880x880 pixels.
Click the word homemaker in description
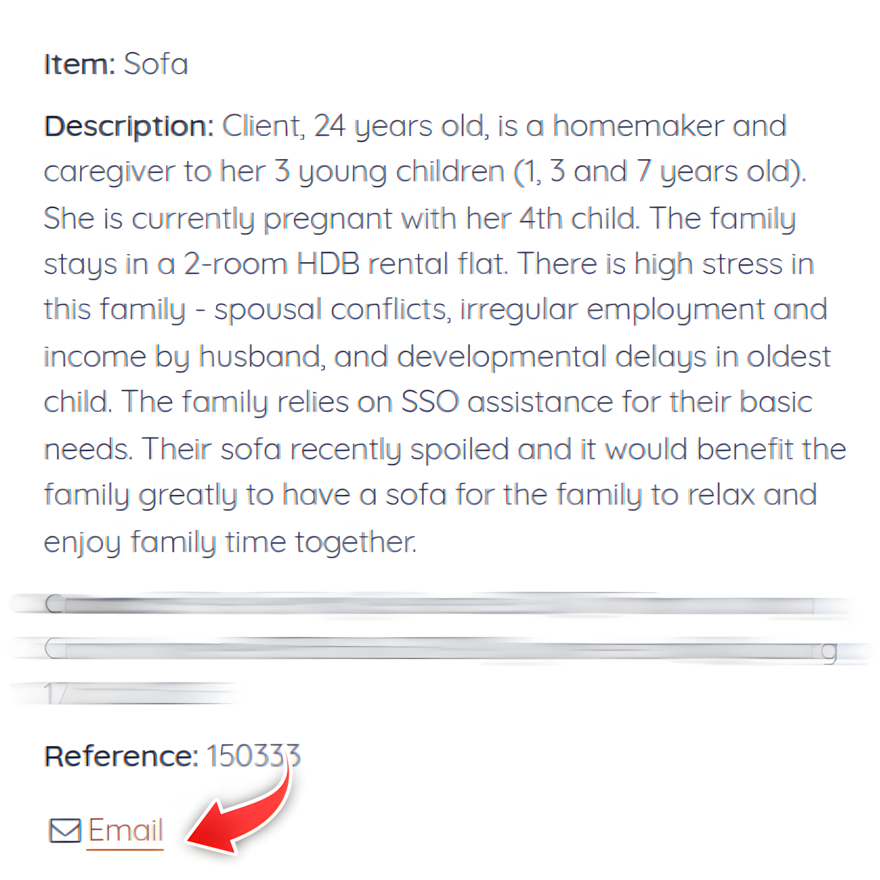(638, 127)
